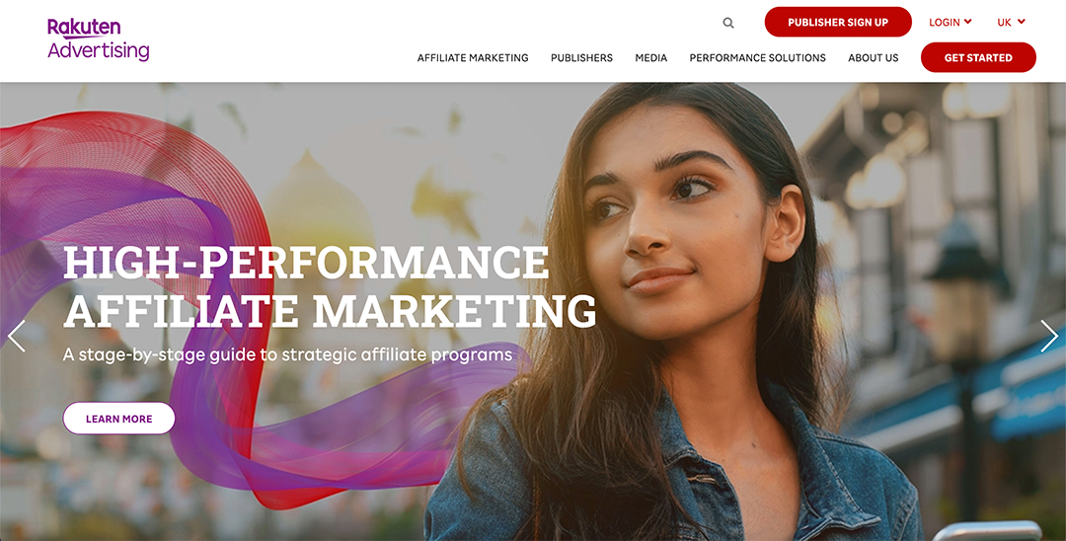Click the search magnifier icon
The width and height of the screenshot is (1066, 541).
tap(728, 23)
